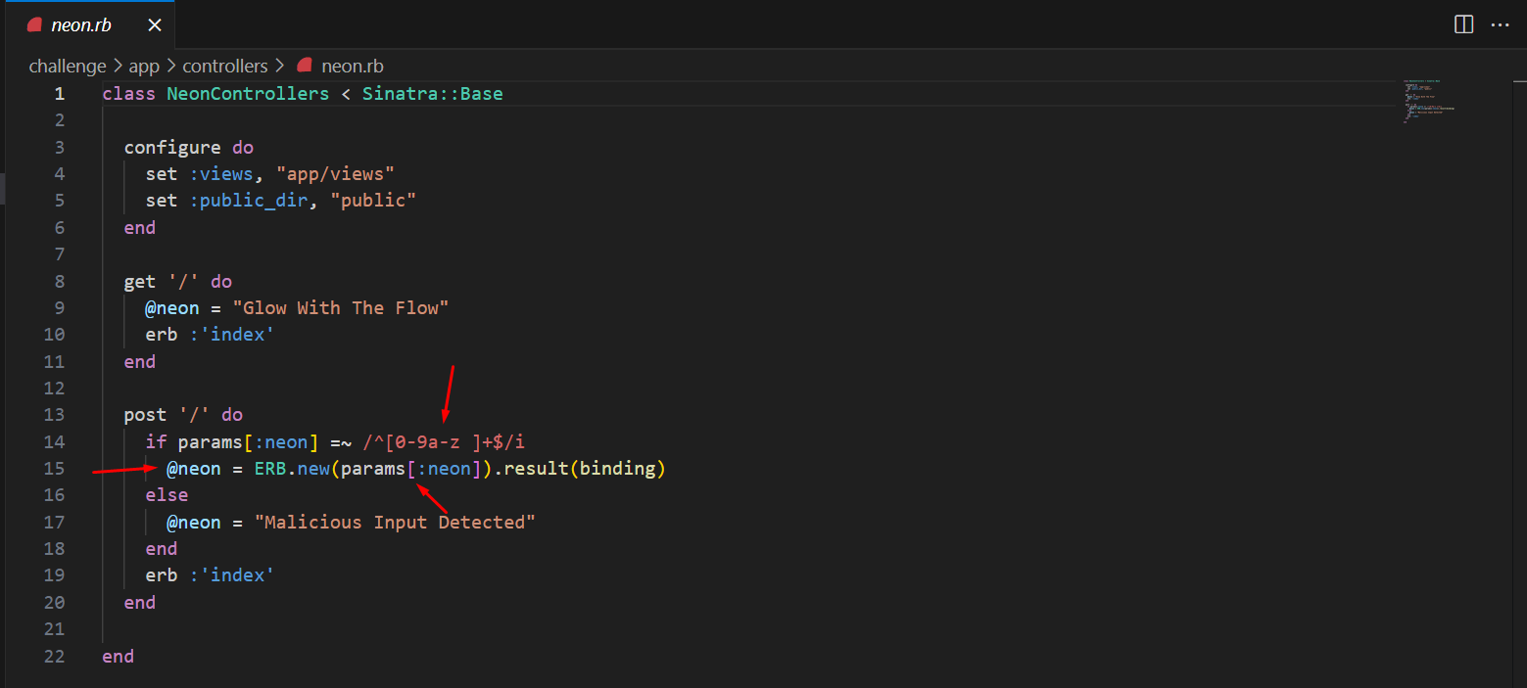Open the challenge breadcrumb folder
Viewport: 1527px width, 688px height.
coord(68,67)
